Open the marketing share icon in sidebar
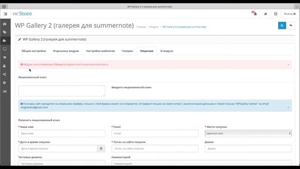 5,74
